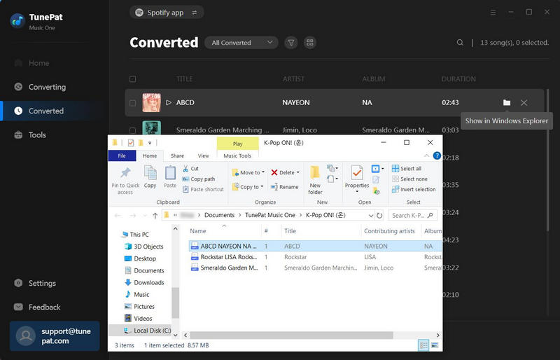Remove ABCD song with the X icon
Viewport: 560px width, 360px height.
click(x=524, y=103)
